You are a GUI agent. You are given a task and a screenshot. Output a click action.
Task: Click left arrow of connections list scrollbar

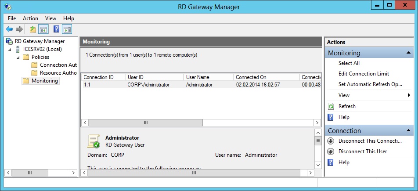point(85,123)
